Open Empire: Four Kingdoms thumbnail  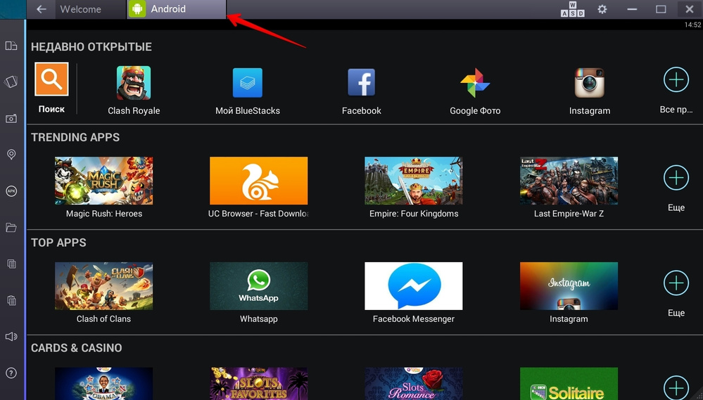pyautogui.click(x=413, y=181)
